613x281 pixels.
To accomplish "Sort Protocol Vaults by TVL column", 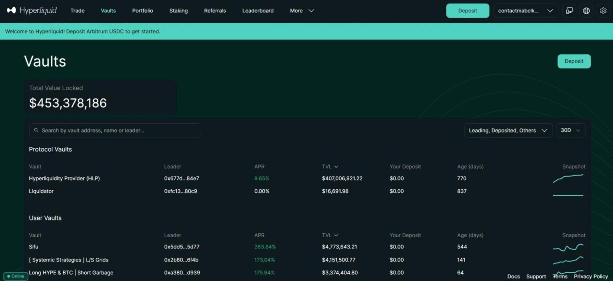I will coord(330,167).
